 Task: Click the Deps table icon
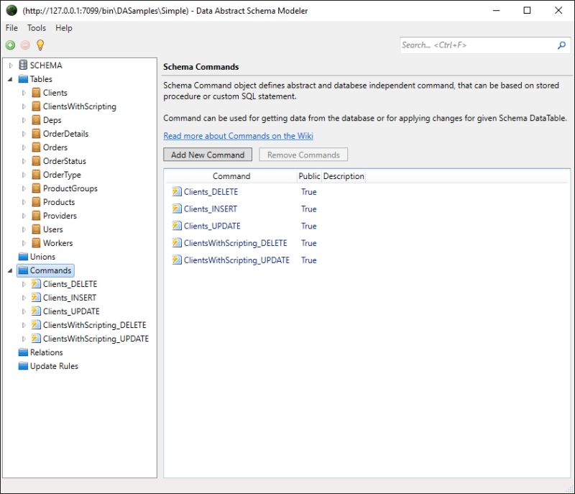click(36, 120)
